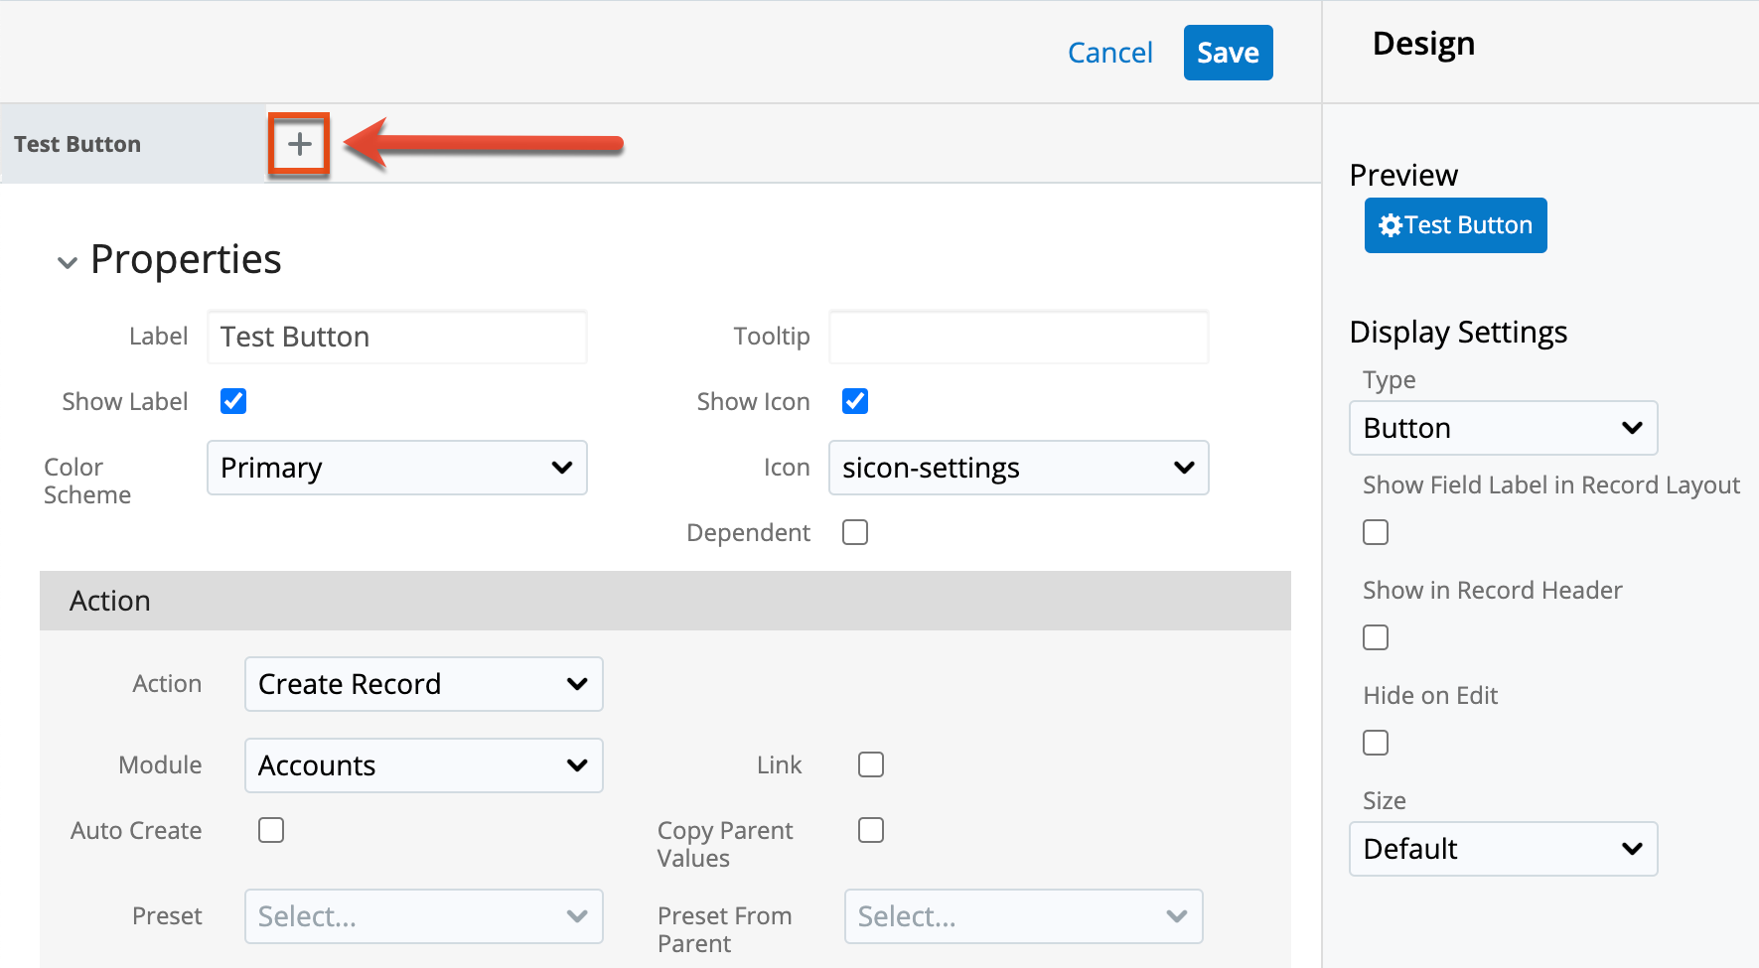Enable Show in Record Header checkbox
Image resolution: width=1759 pixels, height=968 pixels.
(1376, 637)
